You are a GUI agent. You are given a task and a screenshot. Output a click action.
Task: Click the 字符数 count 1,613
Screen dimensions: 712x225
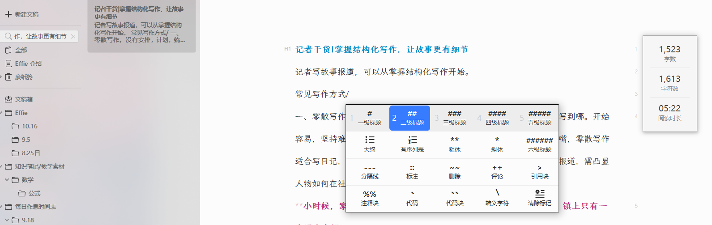pyautogui.click(x=669, y=82)
